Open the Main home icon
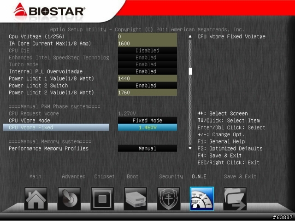The height and width of the screenshot is (221, 295). point(36,198)
